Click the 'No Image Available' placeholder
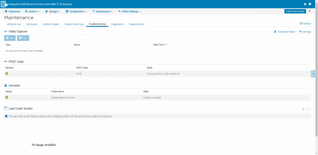This screenshot has height=155, width=318. tap(43, 145)
